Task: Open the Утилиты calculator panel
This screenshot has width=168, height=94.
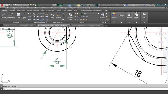Action: click(129, 16)
